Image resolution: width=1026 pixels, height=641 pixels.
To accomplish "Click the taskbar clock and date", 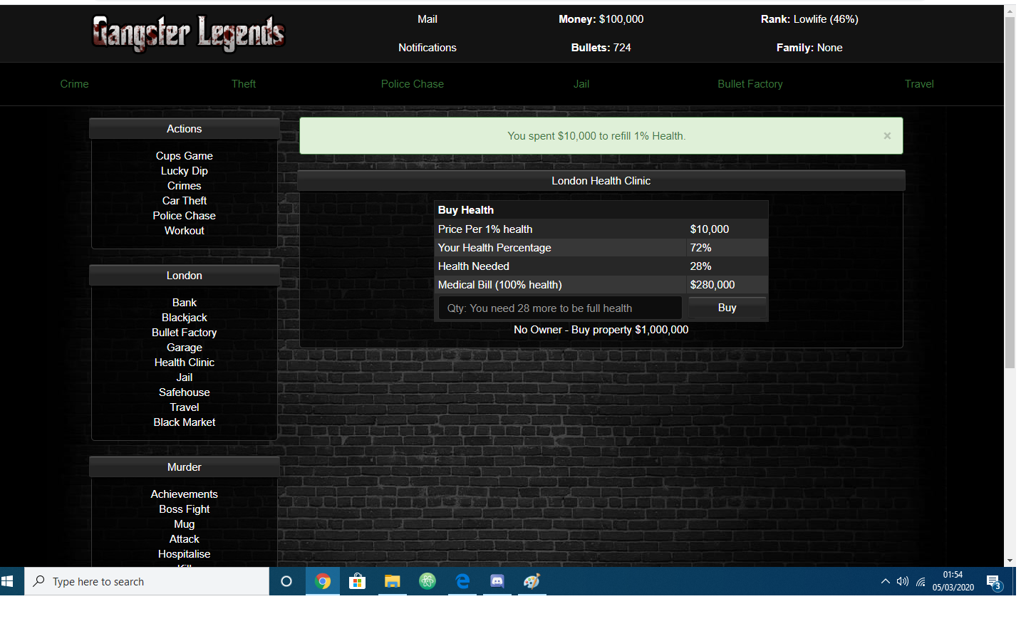I will [x=953, y=581].
